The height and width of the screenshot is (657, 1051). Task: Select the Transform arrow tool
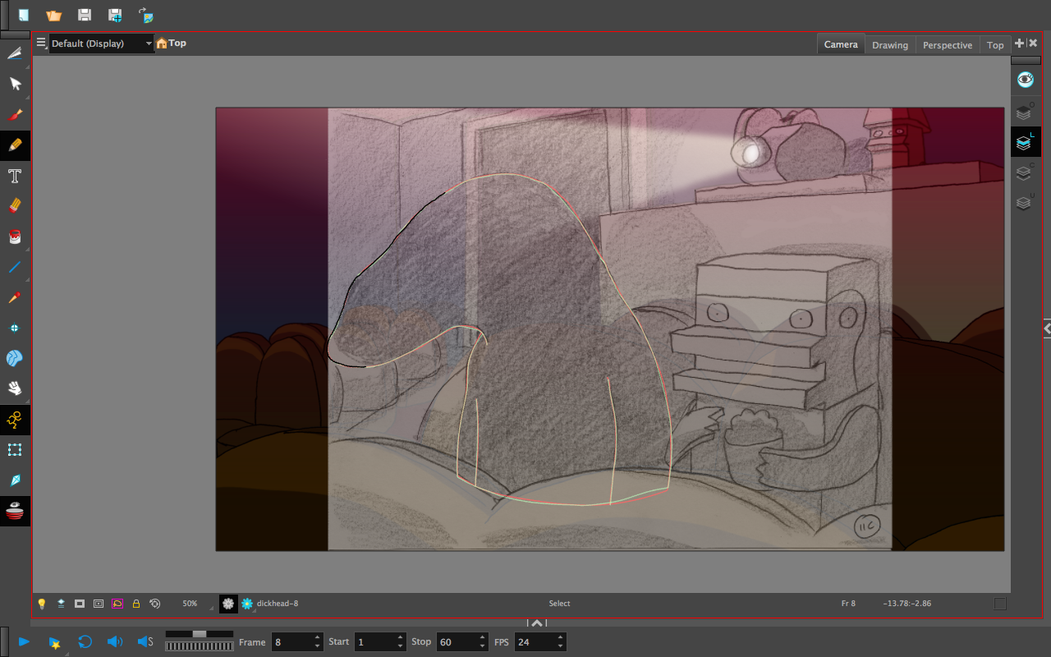tap(15, 84)
